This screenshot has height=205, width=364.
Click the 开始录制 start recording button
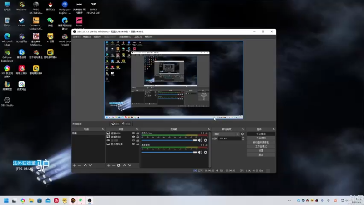(261, 138)
